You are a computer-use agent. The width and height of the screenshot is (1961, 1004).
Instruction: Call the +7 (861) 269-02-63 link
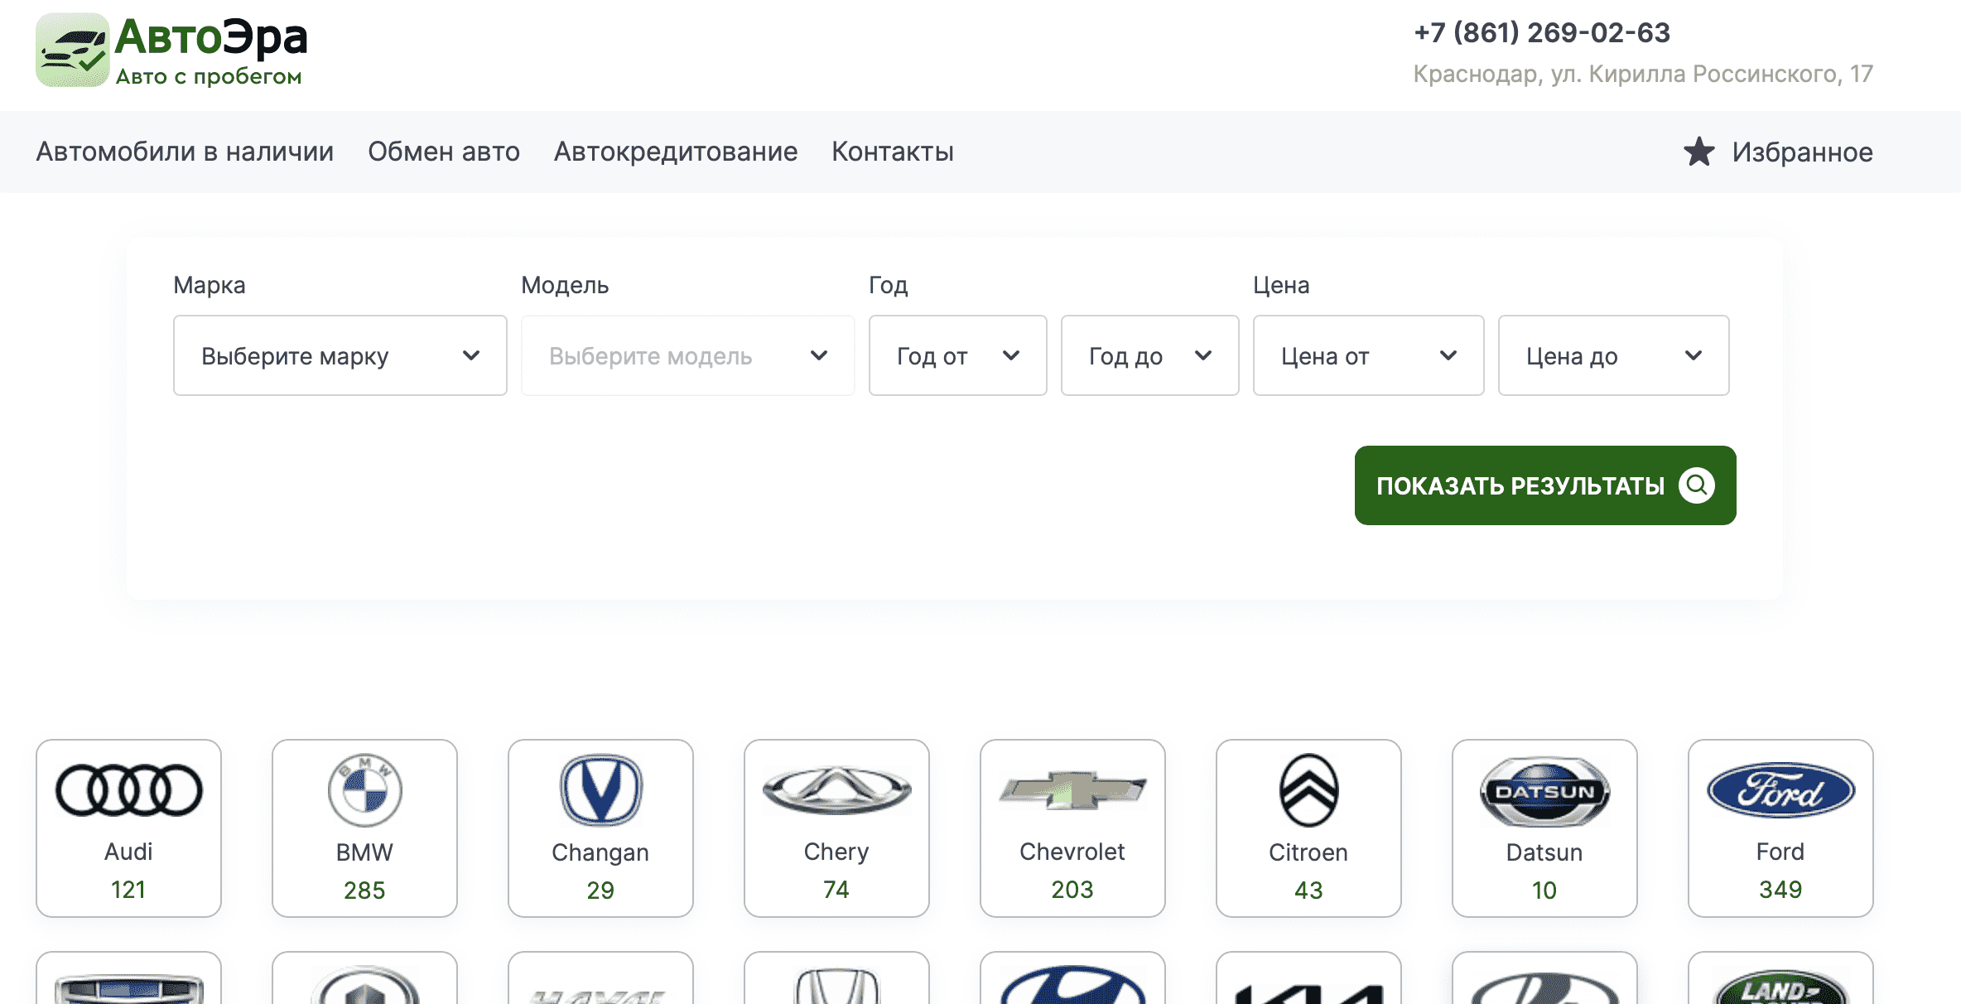[1541, 32]
